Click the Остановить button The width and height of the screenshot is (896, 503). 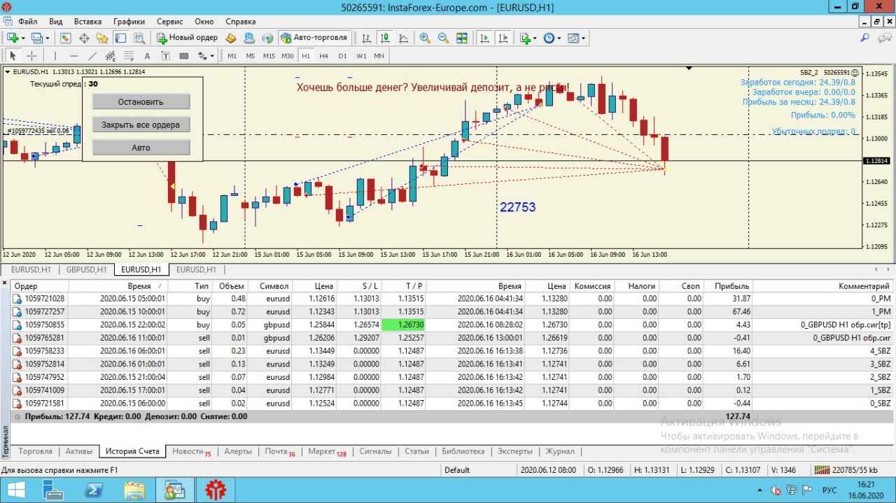(141, 101)
